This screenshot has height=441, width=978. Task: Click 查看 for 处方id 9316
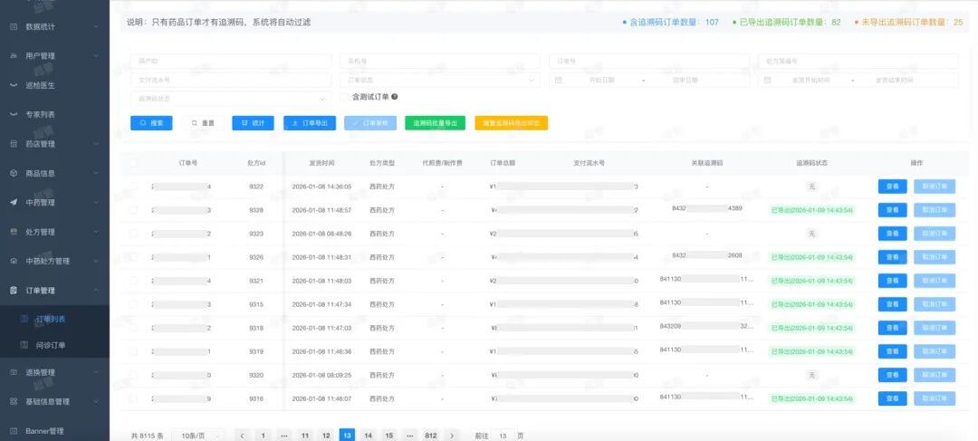point(893,398)
